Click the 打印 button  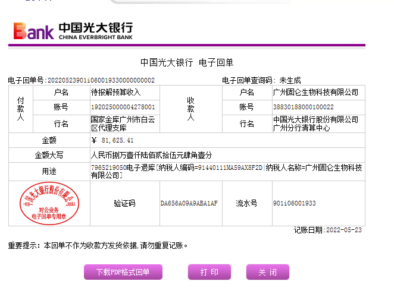pos(209,272)
